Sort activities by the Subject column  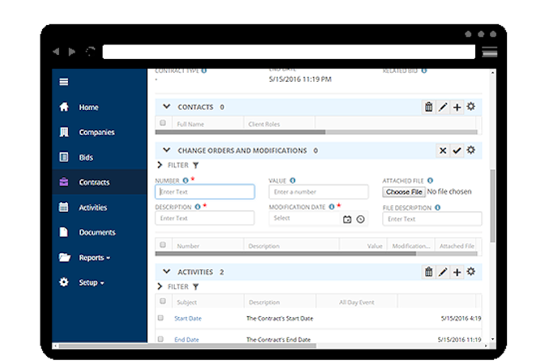(186, 302)
